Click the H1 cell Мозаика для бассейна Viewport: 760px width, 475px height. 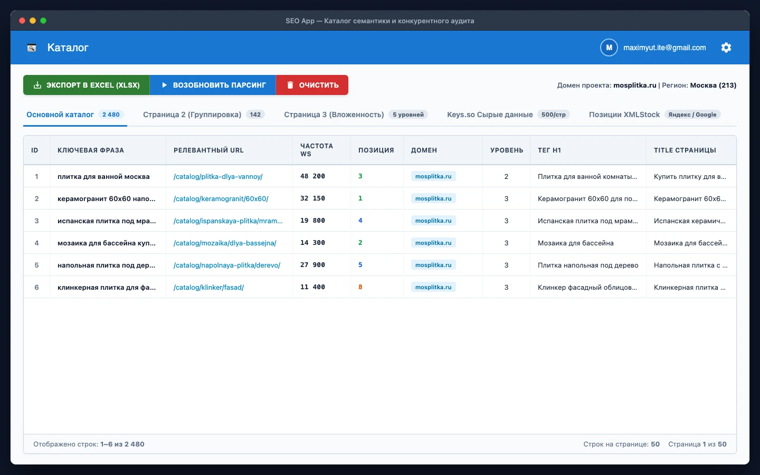[x=576, y=243]
